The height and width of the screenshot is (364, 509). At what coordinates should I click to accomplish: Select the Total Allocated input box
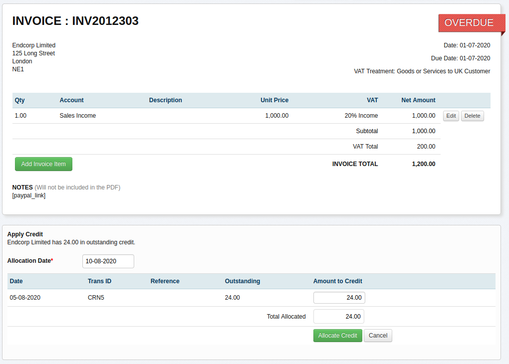click(338, 317)
